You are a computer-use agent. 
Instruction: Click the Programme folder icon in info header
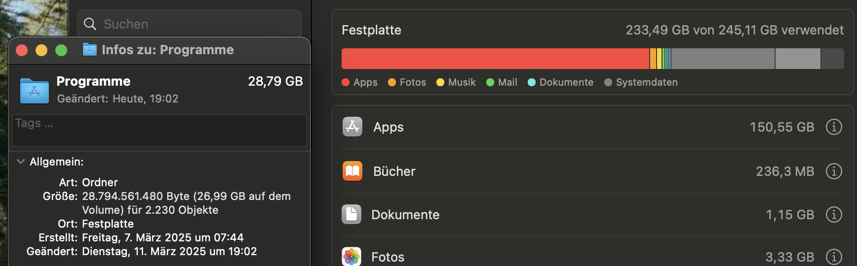pyautogui.click(x=34, y=91)
